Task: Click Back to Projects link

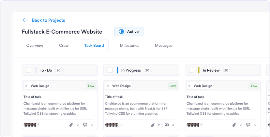Action: click(48, 20)
